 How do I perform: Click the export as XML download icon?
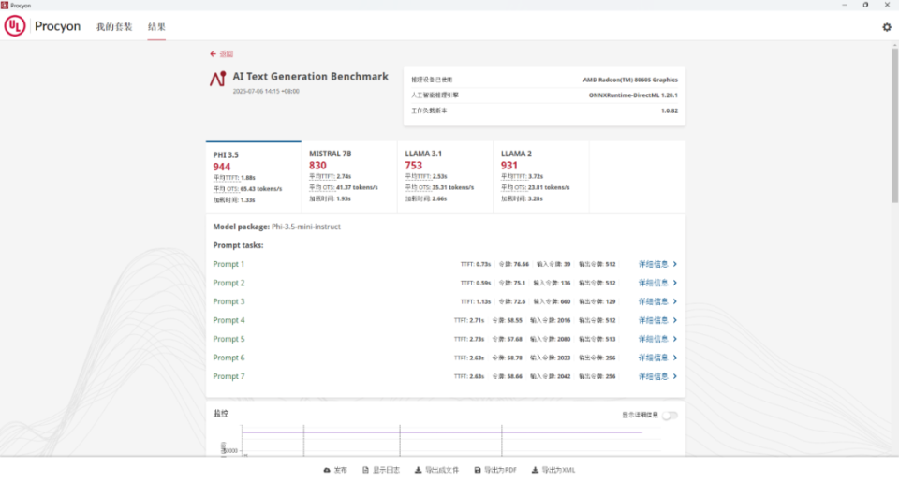click(535, 470)
